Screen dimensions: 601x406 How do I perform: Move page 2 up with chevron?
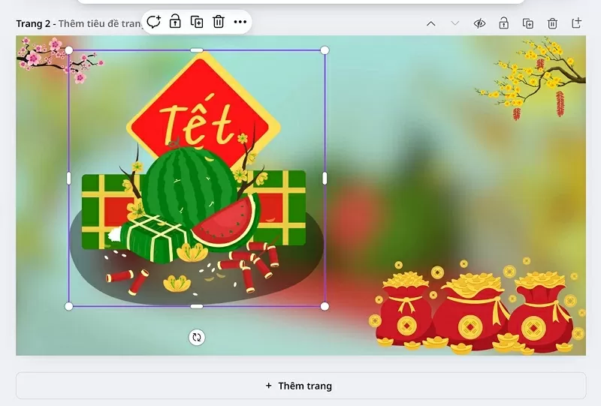point(430,24)
